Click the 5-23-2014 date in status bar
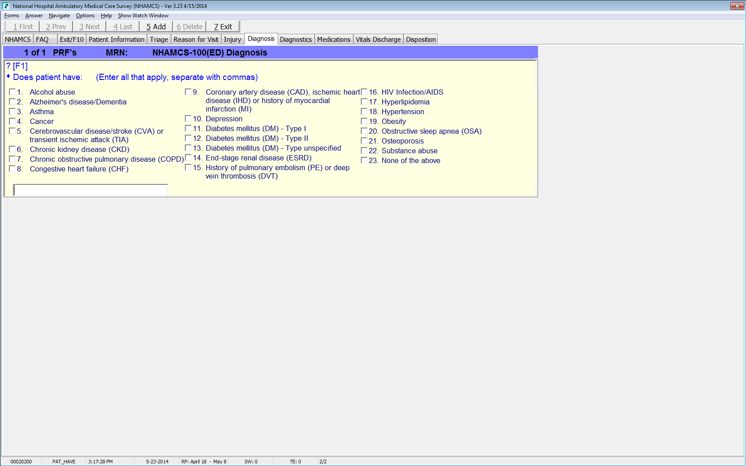 tap(157, 462)
